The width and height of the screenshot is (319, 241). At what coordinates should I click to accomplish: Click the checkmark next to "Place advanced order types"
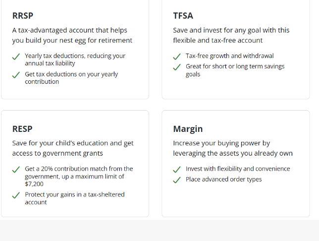pos(177,180)
